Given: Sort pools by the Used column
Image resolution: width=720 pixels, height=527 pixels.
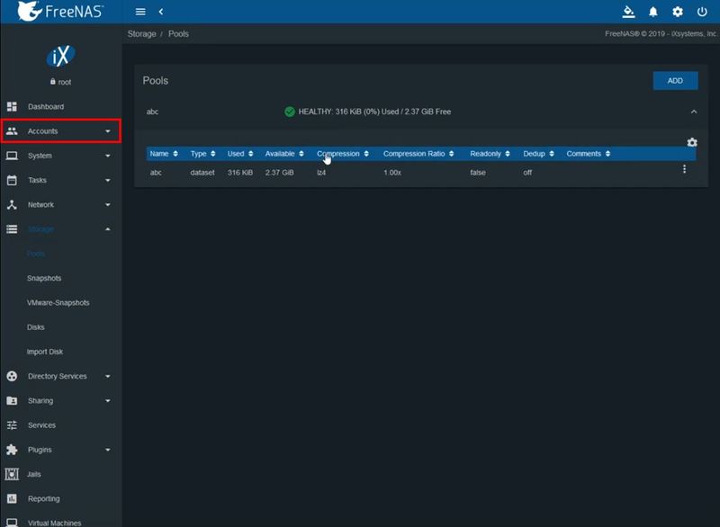Looking at the screenshot, I should [238, 153].
